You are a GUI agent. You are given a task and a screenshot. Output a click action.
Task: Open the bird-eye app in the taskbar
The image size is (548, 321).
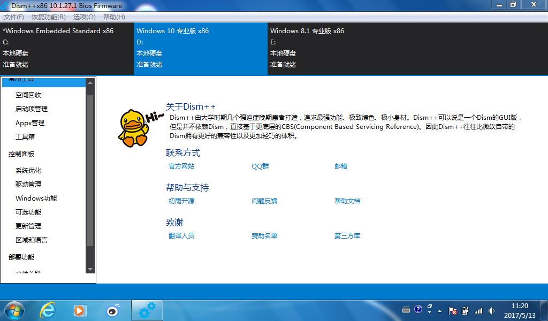(x=113, y=310)
